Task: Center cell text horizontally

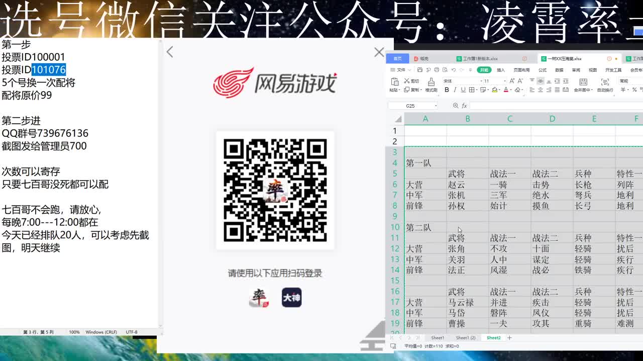Action: (541, 90)
